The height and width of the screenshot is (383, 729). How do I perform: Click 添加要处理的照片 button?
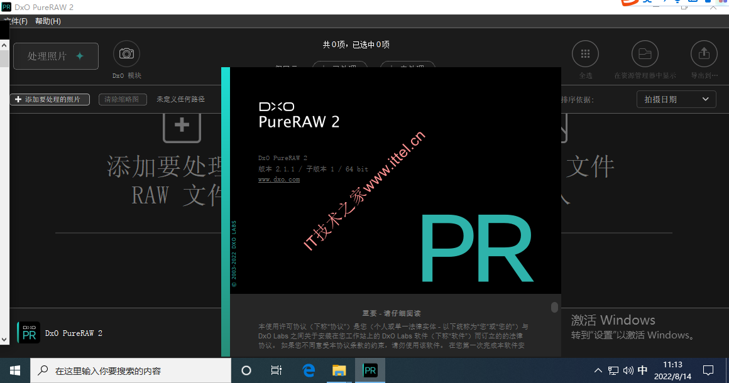pos(50,99)
